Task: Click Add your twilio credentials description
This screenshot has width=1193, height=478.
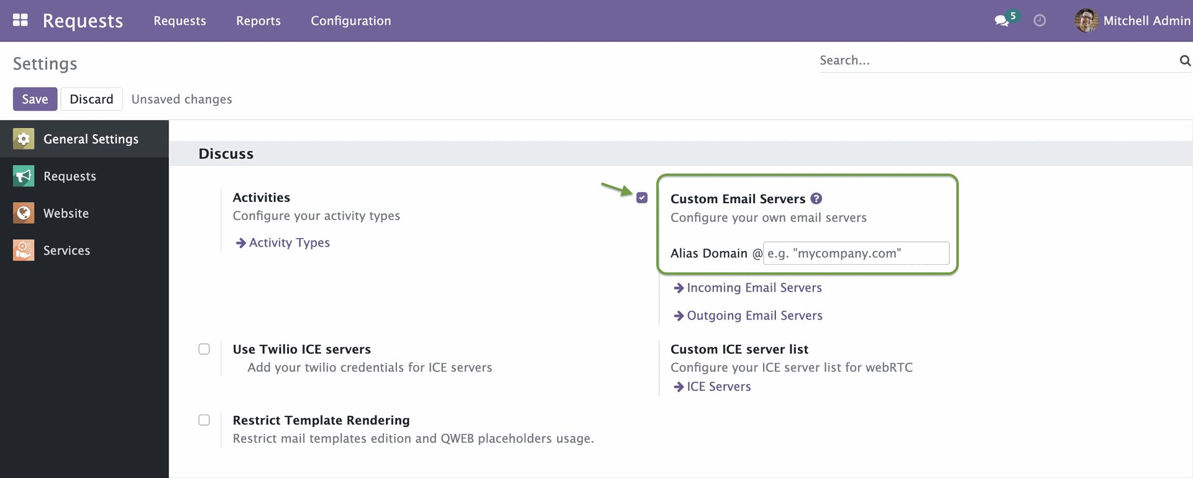Action: [x=370, y=367]
